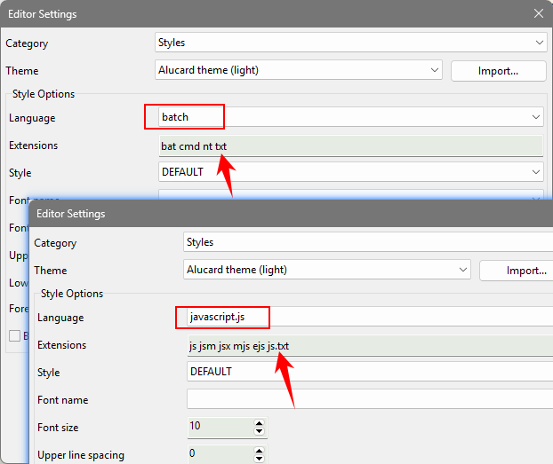Open the Theme dropdown in back window
Image resolution: width=553 pixels, height=464 pixels.
tap(299, 70)
